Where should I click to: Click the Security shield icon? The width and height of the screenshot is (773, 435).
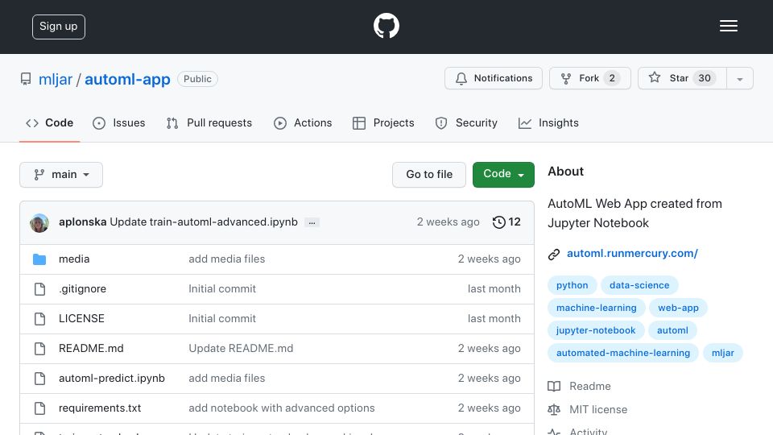441,123
